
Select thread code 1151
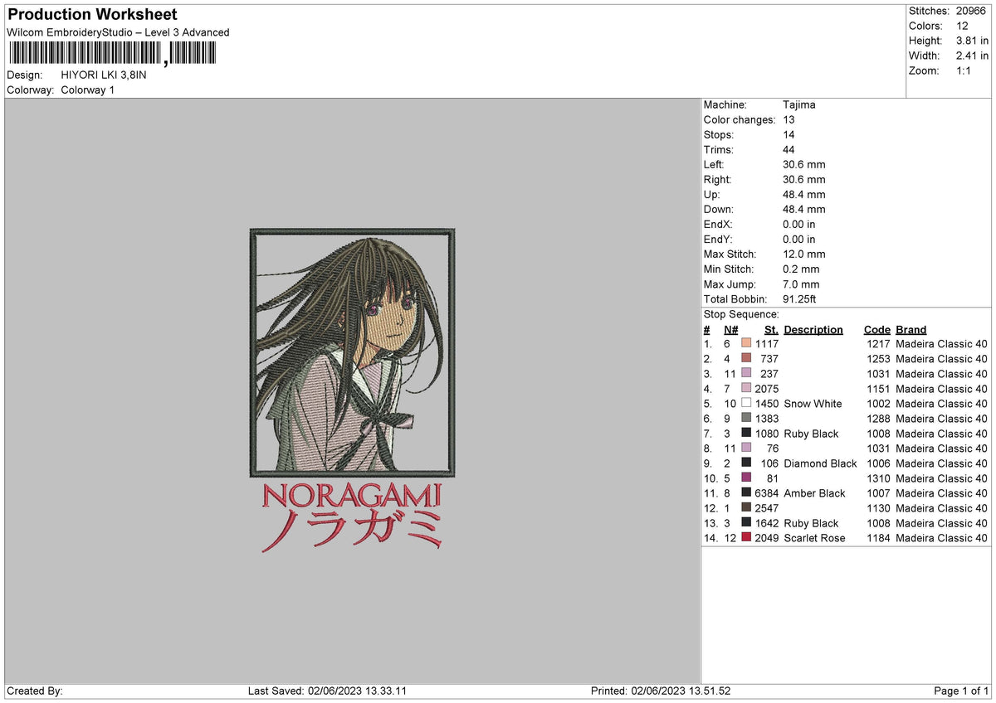pos(878,388)
